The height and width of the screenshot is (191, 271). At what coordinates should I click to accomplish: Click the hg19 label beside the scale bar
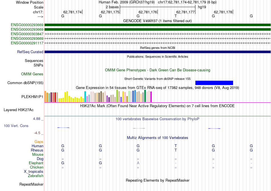click(202, 7)
